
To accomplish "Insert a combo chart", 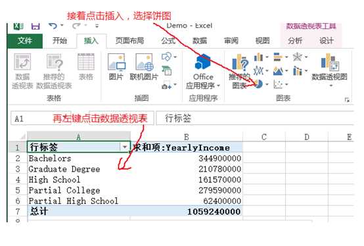I will [x=298, y=70].
